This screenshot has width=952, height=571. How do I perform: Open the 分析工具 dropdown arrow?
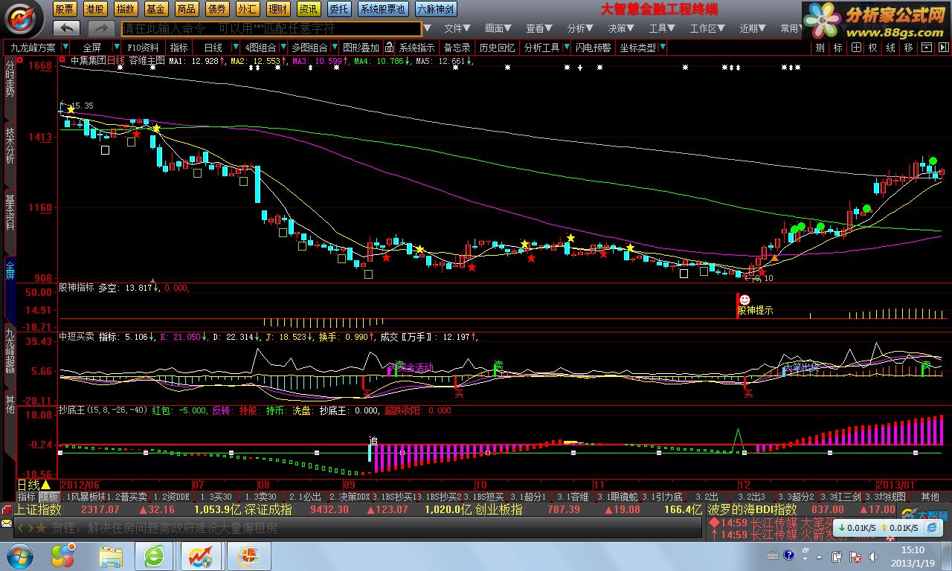(x=567, y=48)
